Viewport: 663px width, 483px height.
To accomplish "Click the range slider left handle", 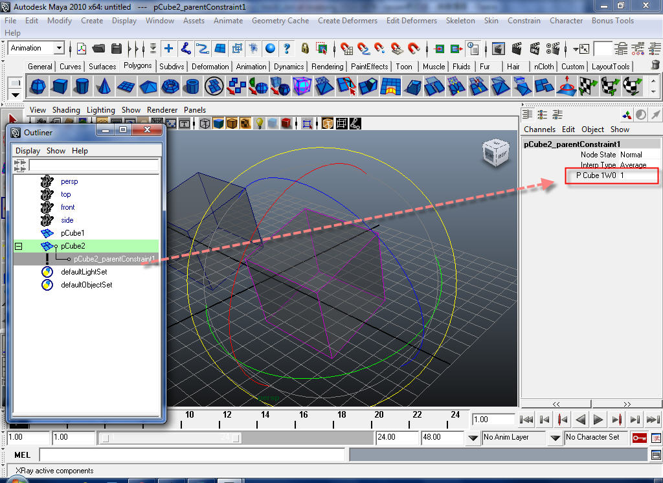I will (x=106, y=438).
